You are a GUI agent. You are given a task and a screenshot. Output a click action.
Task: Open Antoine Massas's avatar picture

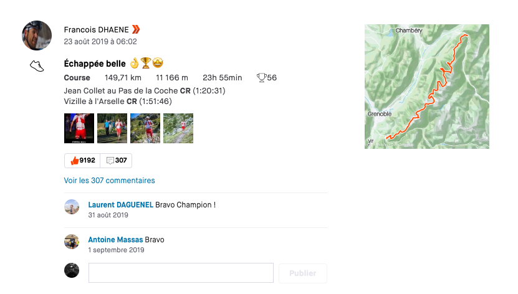click(x=72, y=242)
